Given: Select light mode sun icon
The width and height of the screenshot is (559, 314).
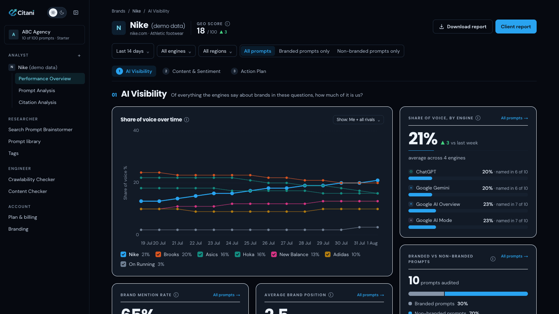Looking at the screenshot, I should [53, 13].
